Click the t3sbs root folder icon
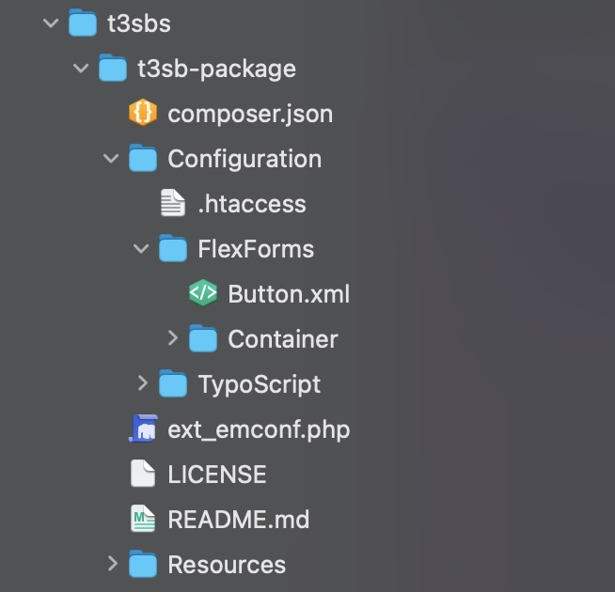Viewport: 615px width, 592px height. 83,23
